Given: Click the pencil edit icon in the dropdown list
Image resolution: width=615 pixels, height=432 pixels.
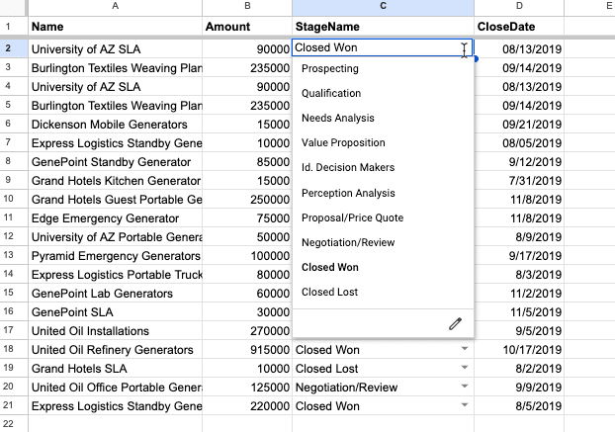Looking at the screenshot, I should point(455,324).
